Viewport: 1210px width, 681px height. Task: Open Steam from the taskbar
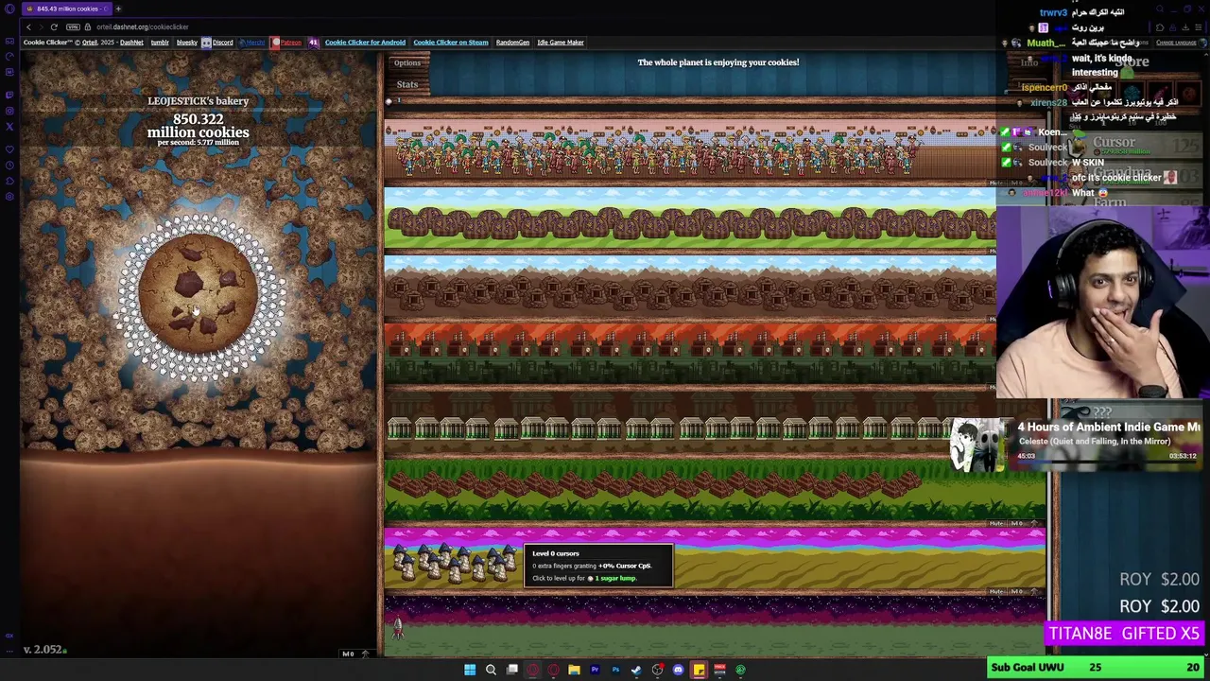click(636, 670)
